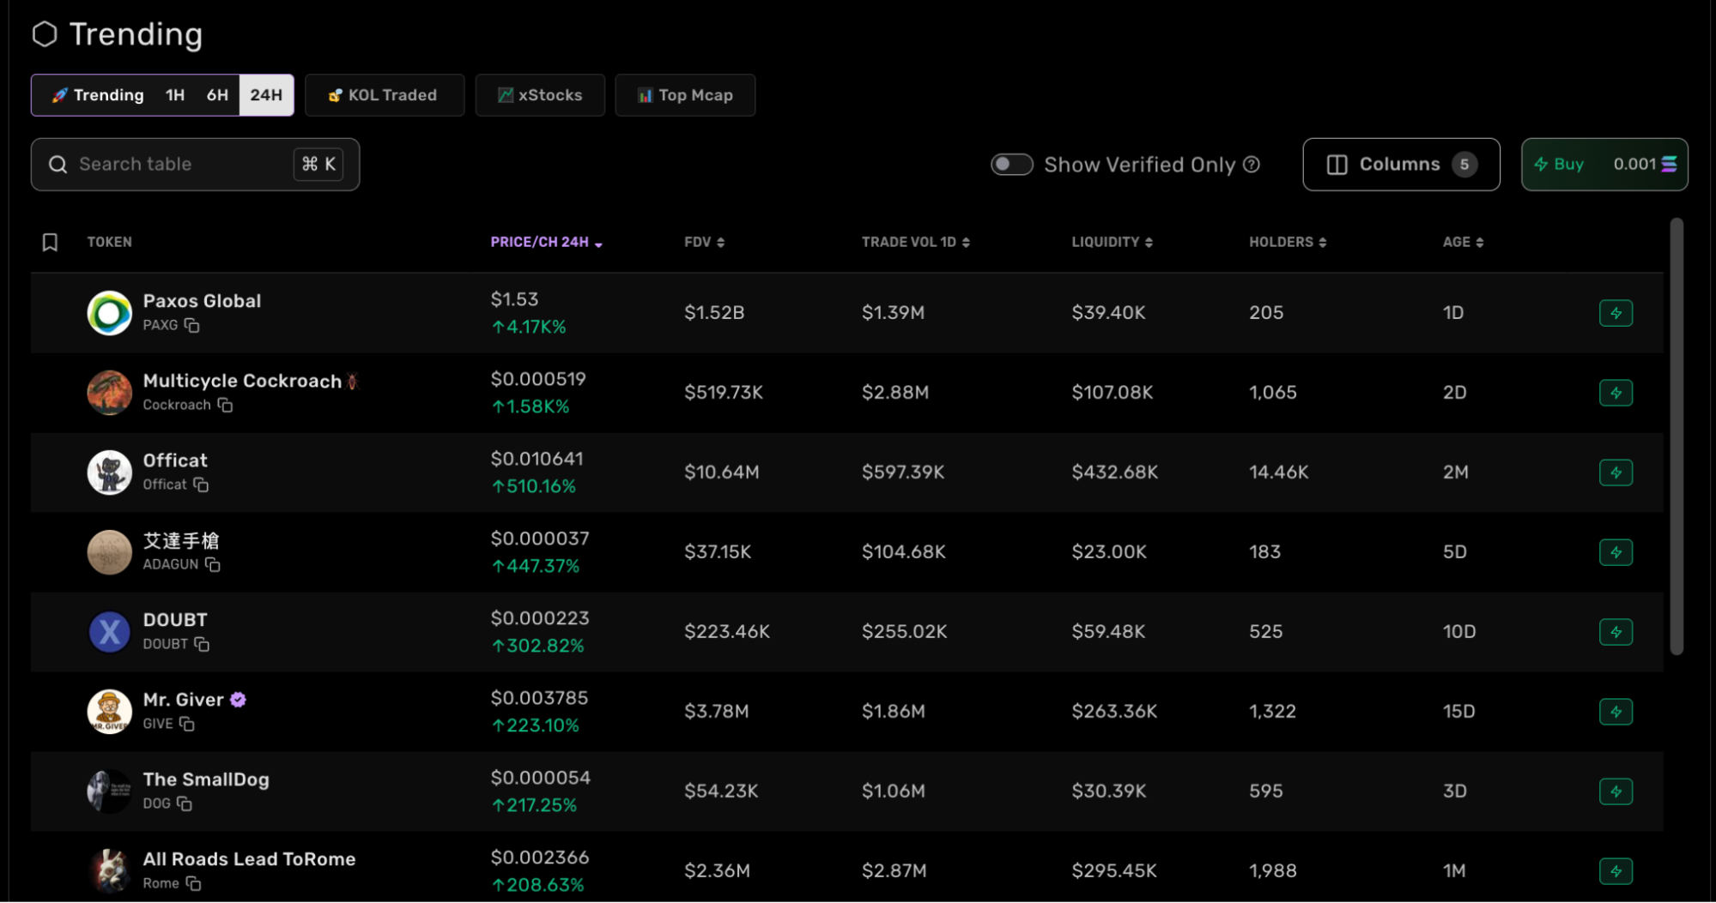Click quick buy lightning icon for Mr. Giver

(1616, 712)
